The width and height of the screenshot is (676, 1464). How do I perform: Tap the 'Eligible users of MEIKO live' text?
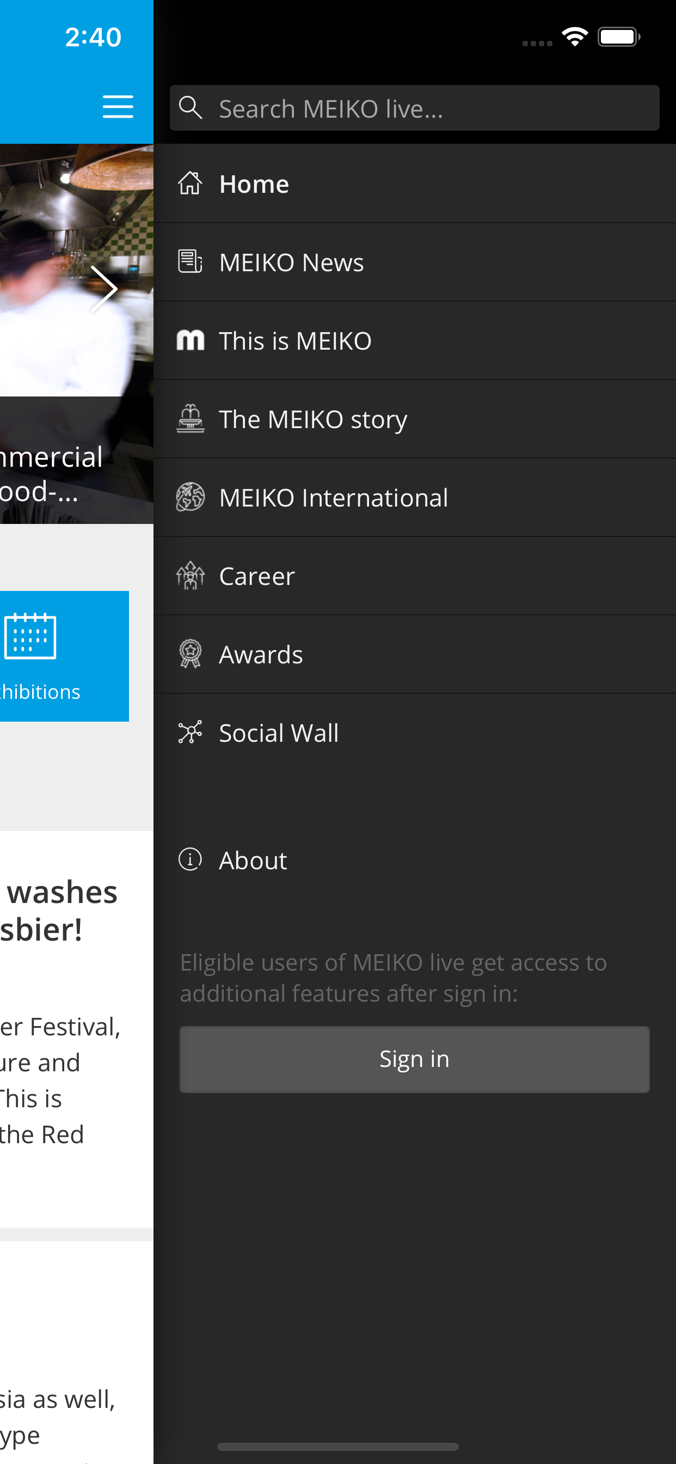click(393, 978)
